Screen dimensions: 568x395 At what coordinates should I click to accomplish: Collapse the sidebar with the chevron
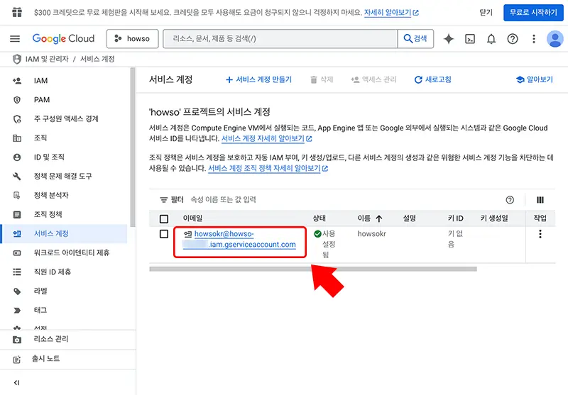click(x=16, y=383)
